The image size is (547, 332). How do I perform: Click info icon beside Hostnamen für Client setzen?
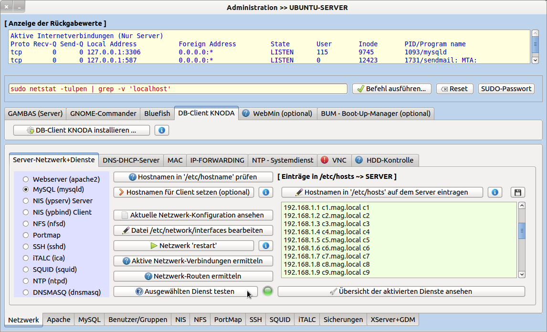[x=265, y=192]
